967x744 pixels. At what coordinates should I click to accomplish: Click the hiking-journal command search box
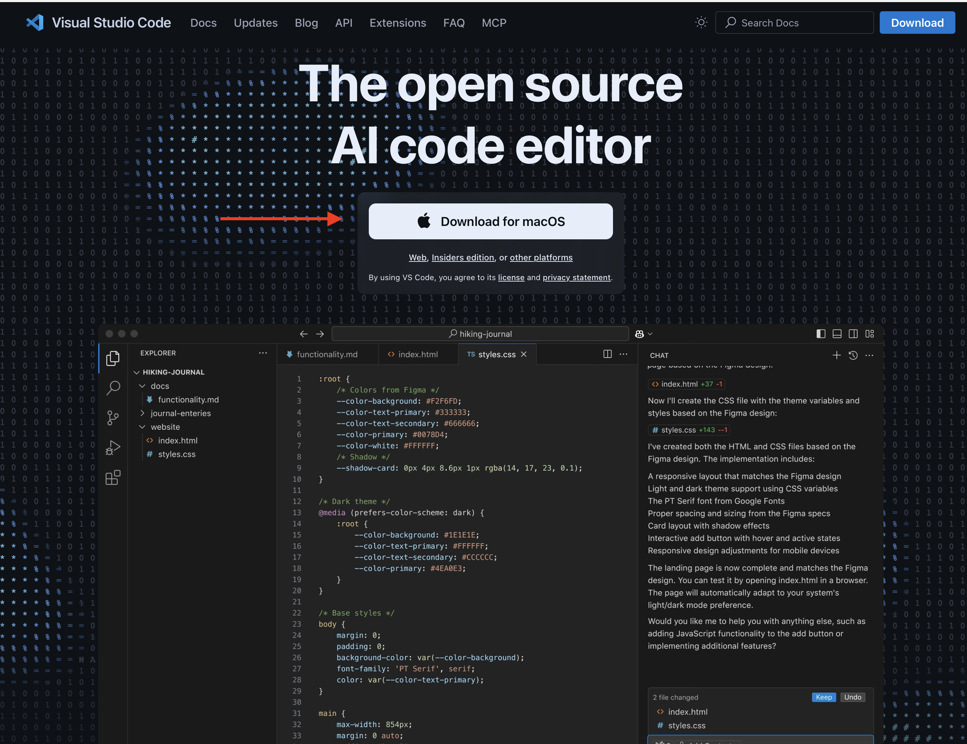click(x=480, y=334)
